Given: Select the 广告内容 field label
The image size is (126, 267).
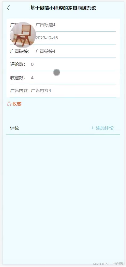Looking at the screenshot, I should pyautogui.click(x=19, y=91).
